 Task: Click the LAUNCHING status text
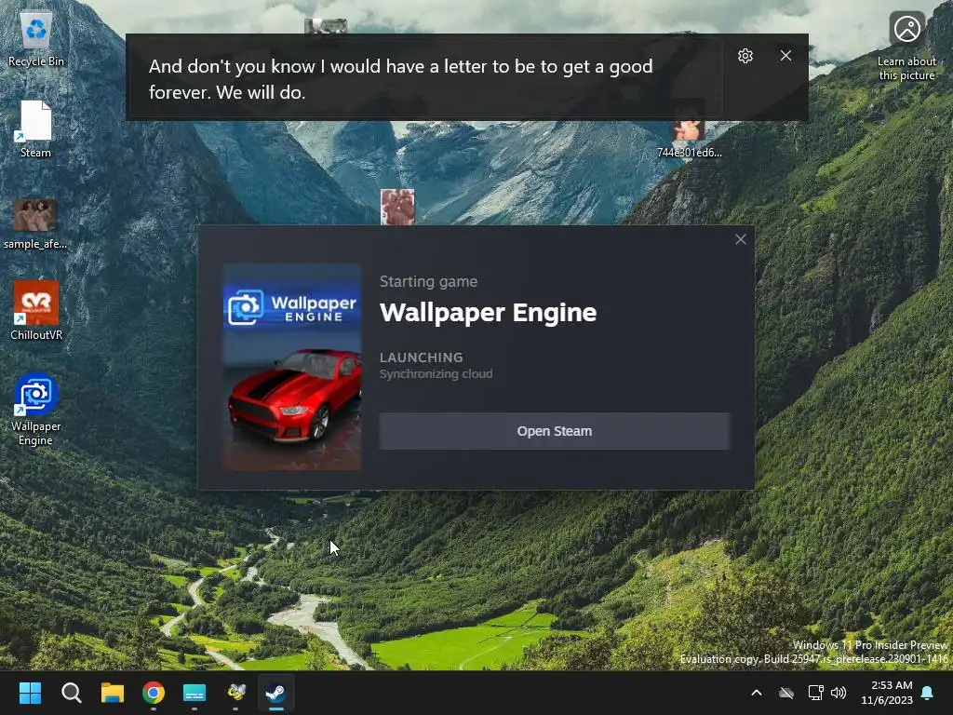click(422, 357)
